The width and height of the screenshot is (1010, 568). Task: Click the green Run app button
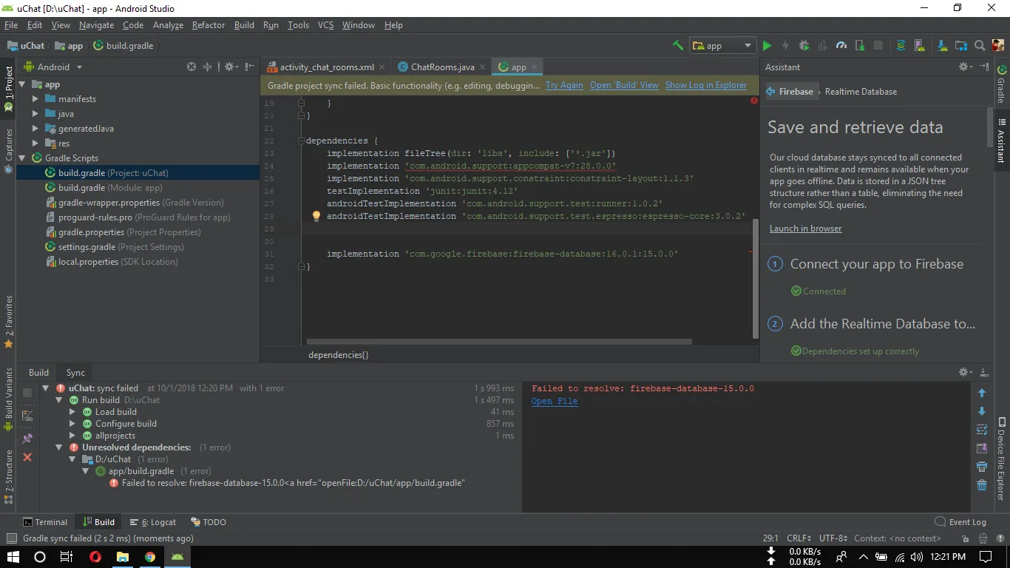(x=767, y=46)
